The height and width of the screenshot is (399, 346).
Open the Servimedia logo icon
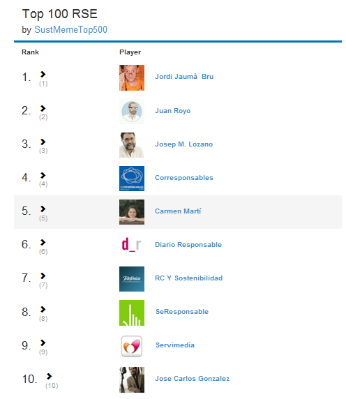(x=132, y=346)
